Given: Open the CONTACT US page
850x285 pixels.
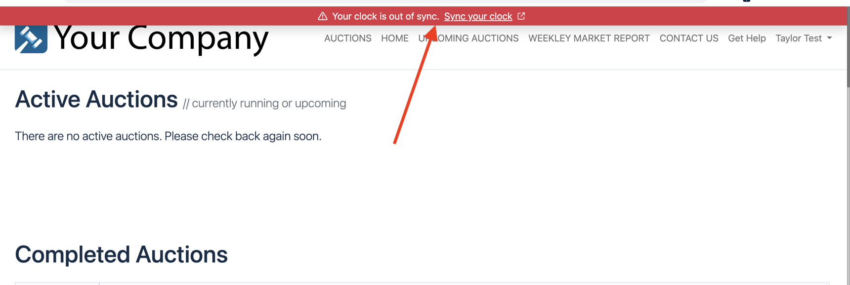Looking at the screenshot, I should [x=688, y=38].
